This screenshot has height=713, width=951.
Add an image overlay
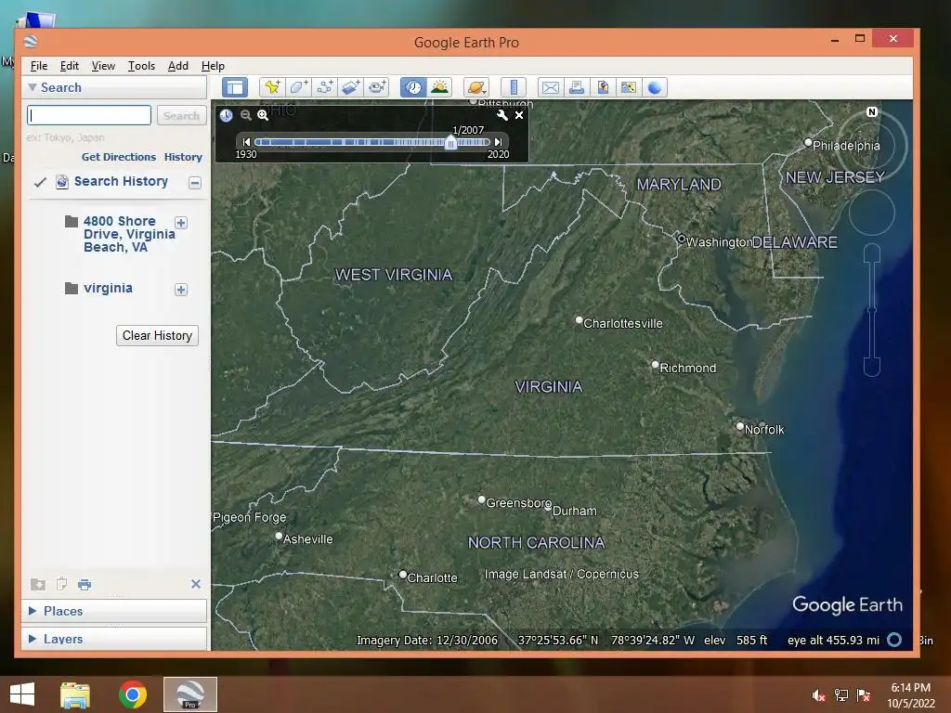[x=350, y=87]
